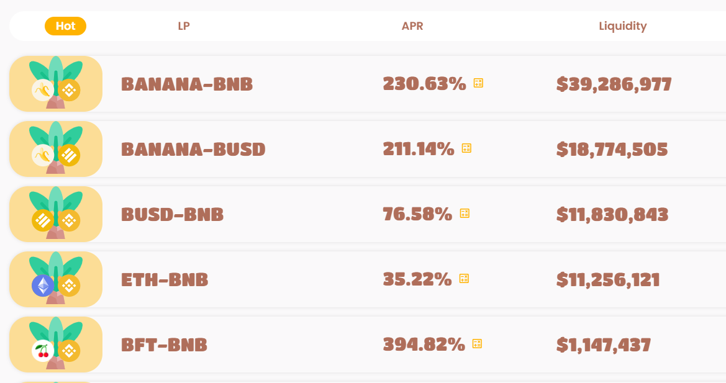The width and height of the screenshot is (726, 383).
Task: Click the BANANA-BNB farm tree icon
Action: click(x=55, y=84)
